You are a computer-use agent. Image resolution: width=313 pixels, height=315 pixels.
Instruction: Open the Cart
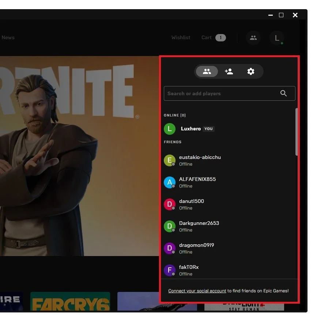click(213, 37)
